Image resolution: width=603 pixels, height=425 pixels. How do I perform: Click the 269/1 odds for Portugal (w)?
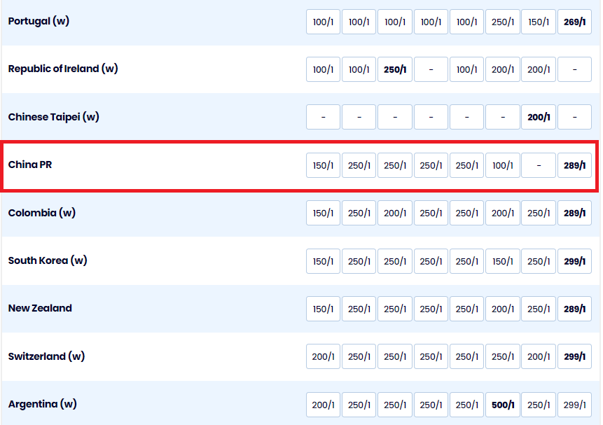click(574, 22)
